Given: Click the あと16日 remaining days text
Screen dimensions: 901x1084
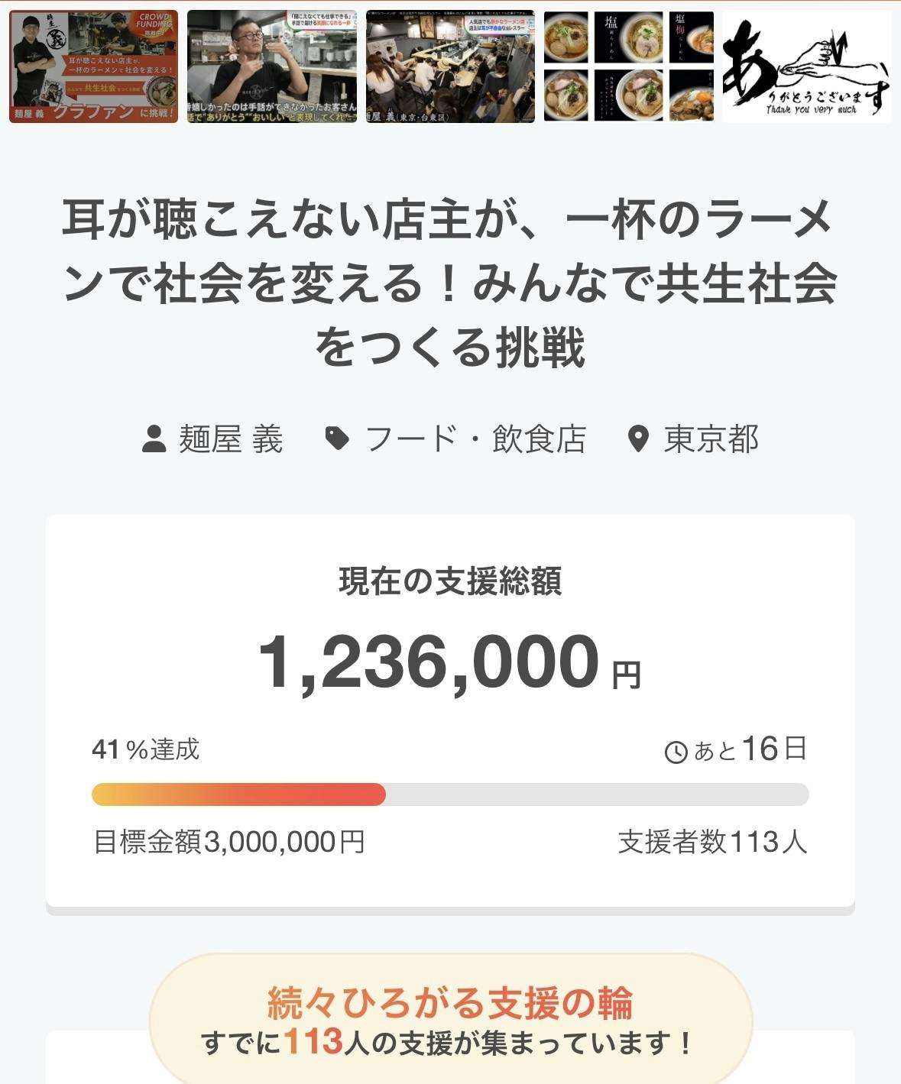Looking at the screenshot, I should 749,749.
